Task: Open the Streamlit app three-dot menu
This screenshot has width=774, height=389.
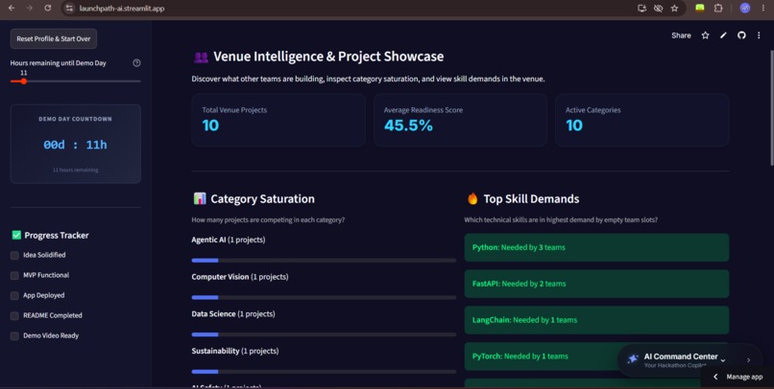Action: click(x=759, y=35)
